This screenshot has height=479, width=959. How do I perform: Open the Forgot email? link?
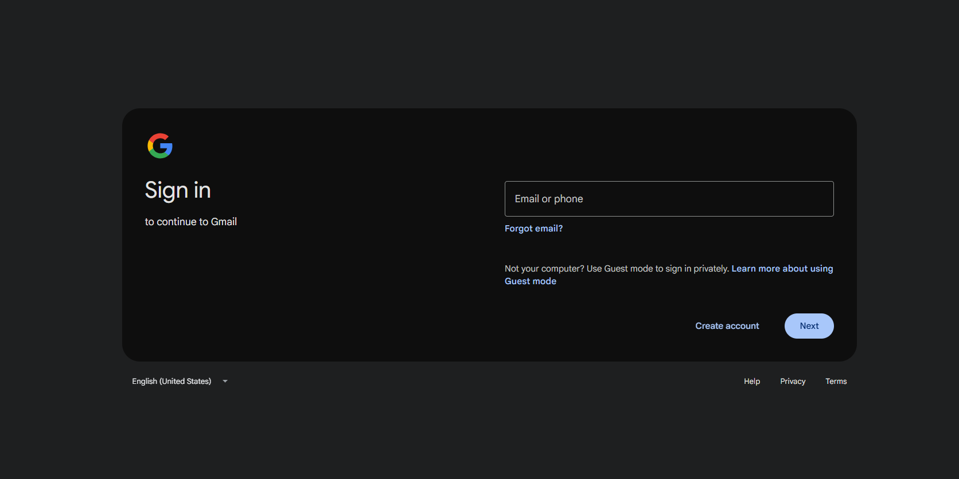[533, 229]
